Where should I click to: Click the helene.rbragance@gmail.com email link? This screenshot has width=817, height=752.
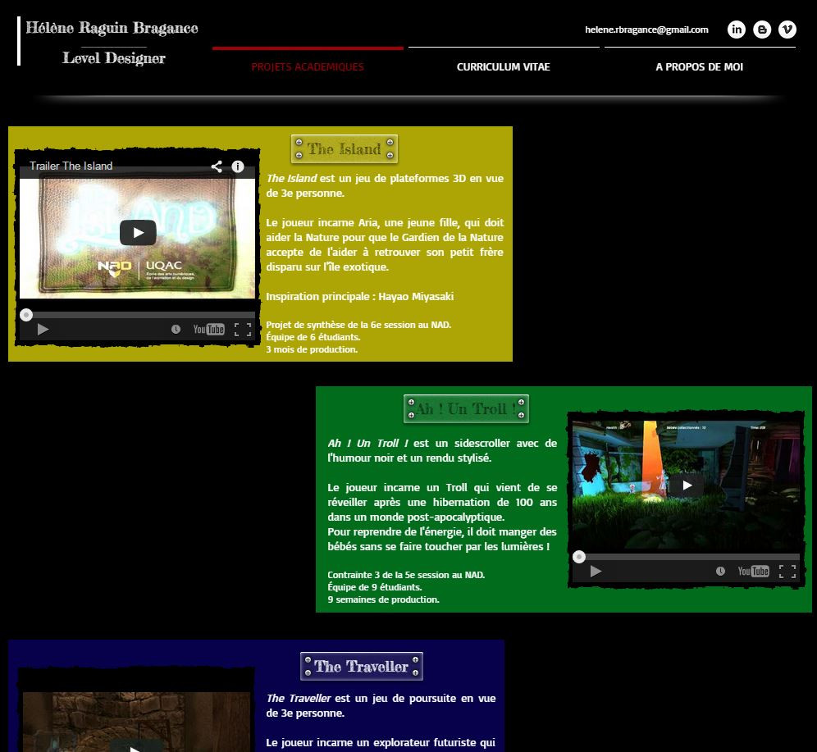(x=647, y=30)
